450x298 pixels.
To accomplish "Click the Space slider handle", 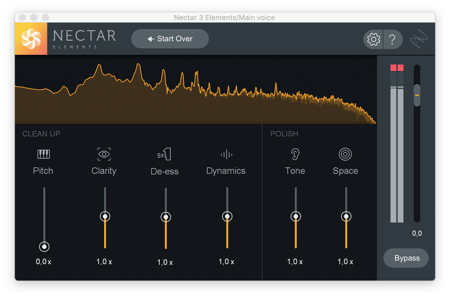I will click(x=346, y=216).
